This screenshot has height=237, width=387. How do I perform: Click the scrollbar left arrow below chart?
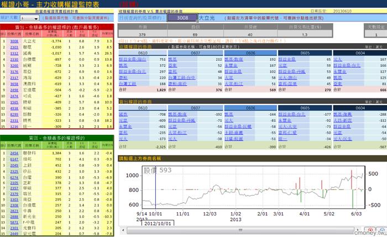coord(123,230)
